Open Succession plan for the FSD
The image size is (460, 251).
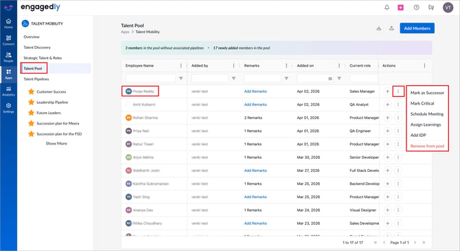[x=59, y=134]
